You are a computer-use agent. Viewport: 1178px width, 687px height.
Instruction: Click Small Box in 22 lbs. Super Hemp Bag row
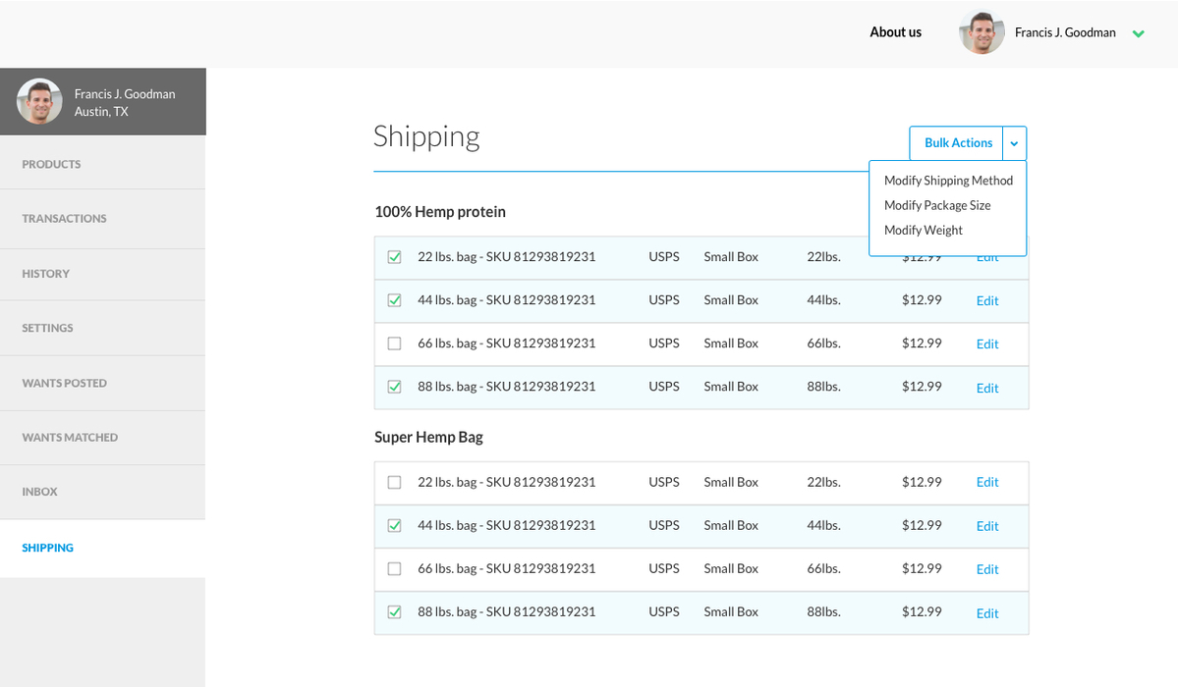[x=731, y=482]
